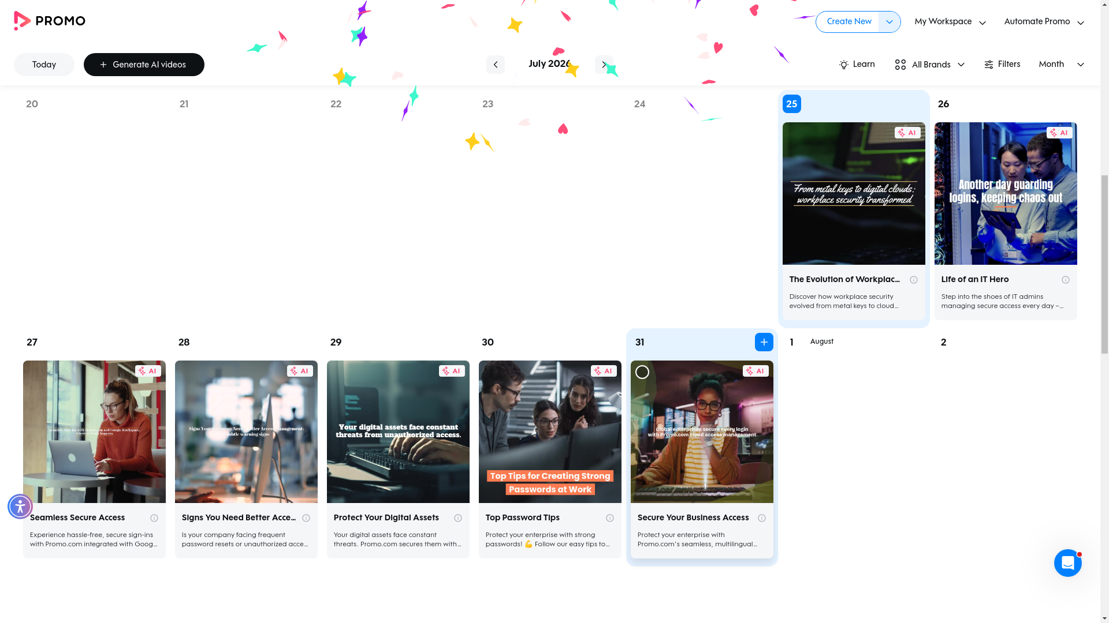Open the Automate Promo menu
This screenshot has width=1109, height=623.
[1044, 22]
